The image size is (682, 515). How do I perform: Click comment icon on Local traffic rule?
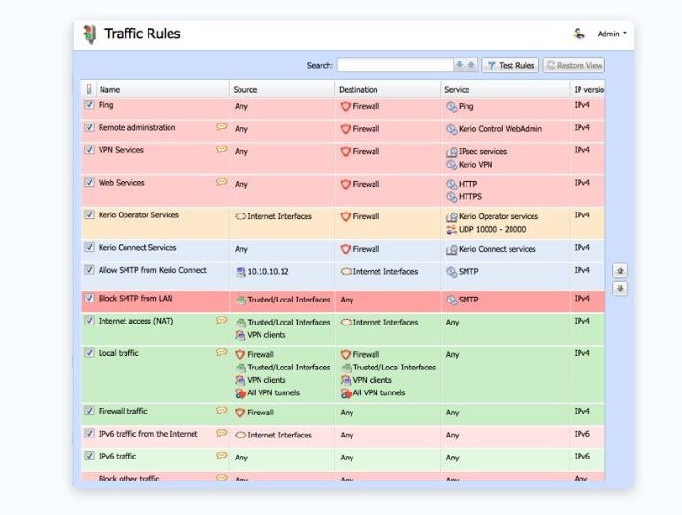click(x=221, y=353)
